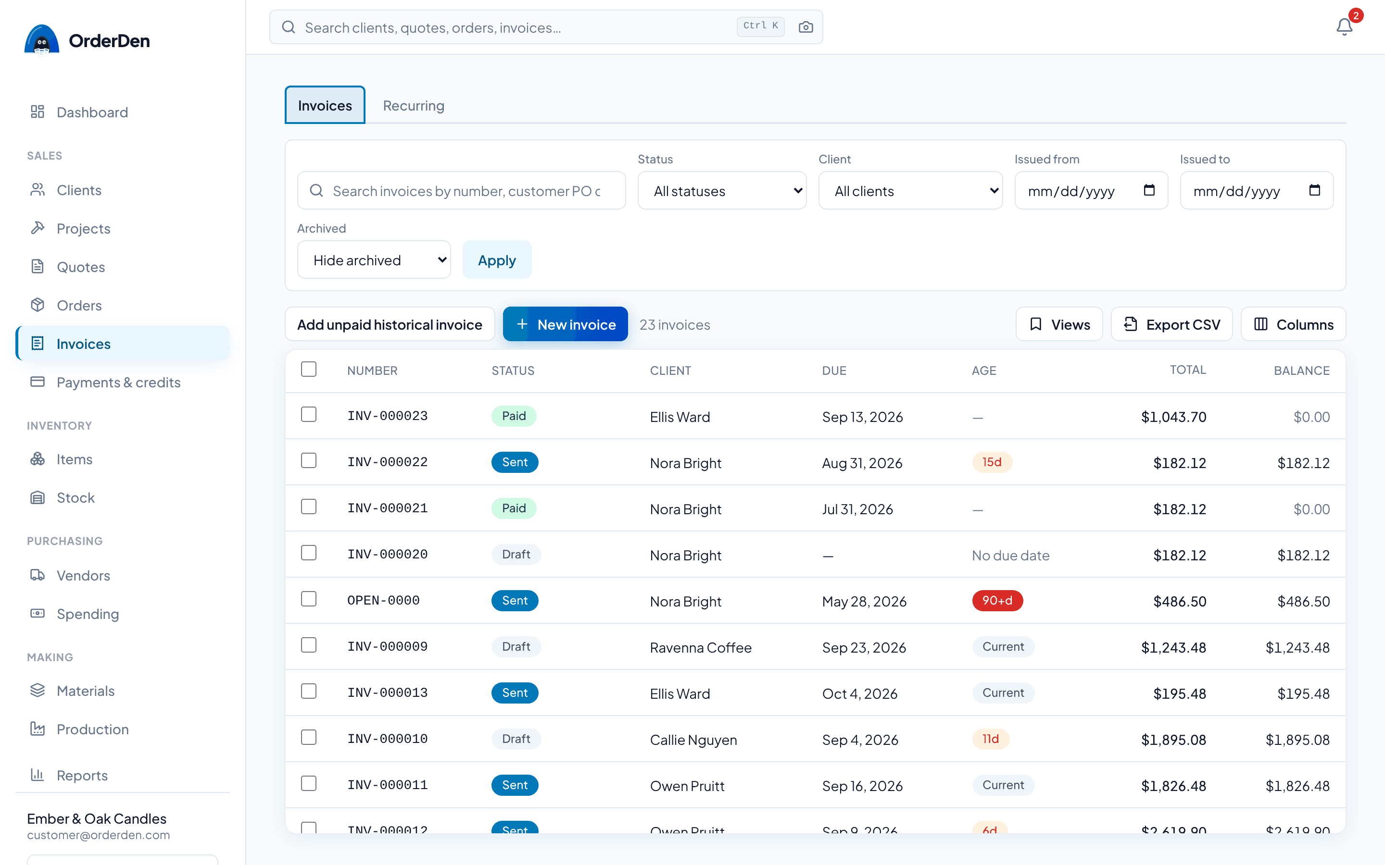Open the Issued from date picker
Screen dimensions: 1385x865
coord(1148,190)
